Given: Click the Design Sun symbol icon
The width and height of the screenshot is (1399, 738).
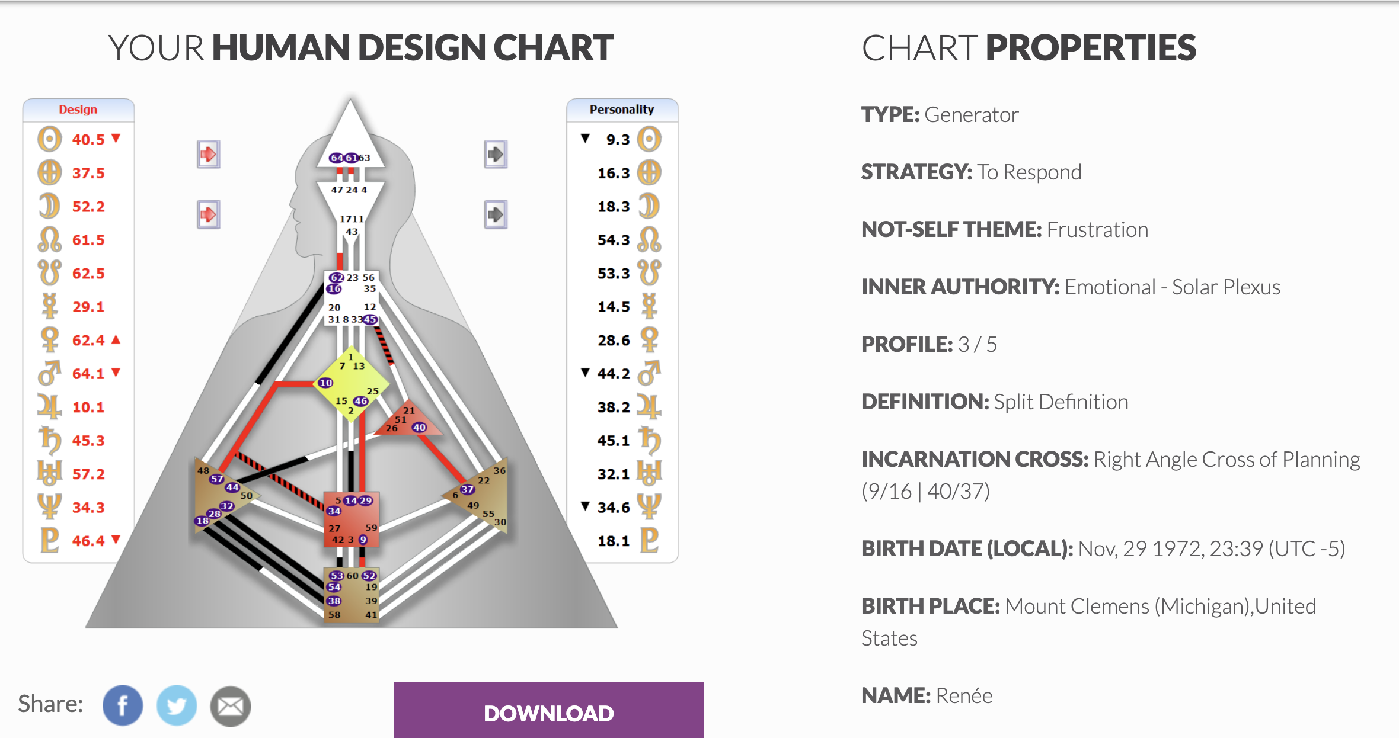Looking at the screenshot, I should (49, 139).
